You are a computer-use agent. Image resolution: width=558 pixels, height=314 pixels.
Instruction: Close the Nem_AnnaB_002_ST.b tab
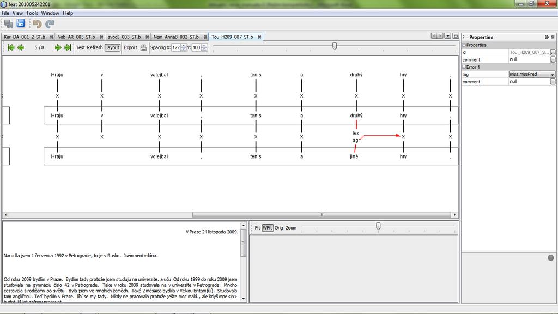(205, 37)
